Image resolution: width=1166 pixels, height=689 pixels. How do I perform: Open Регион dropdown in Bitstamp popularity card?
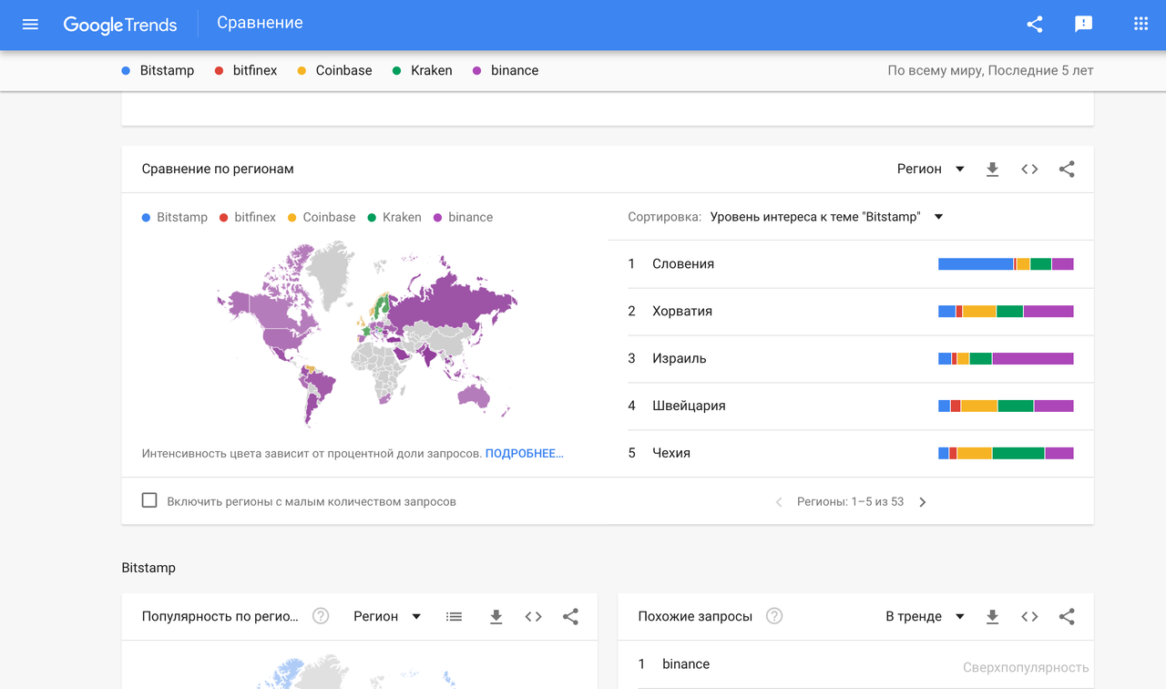pyautogui.click(x=387, y=617)
